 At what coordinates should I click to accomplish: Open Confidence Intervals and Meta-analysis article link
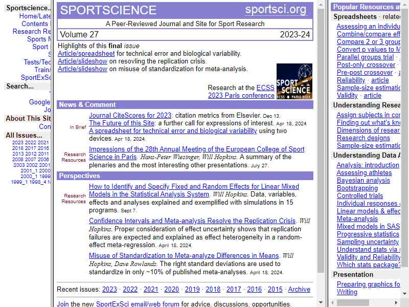pyautogui.click(x=192, y=221)
